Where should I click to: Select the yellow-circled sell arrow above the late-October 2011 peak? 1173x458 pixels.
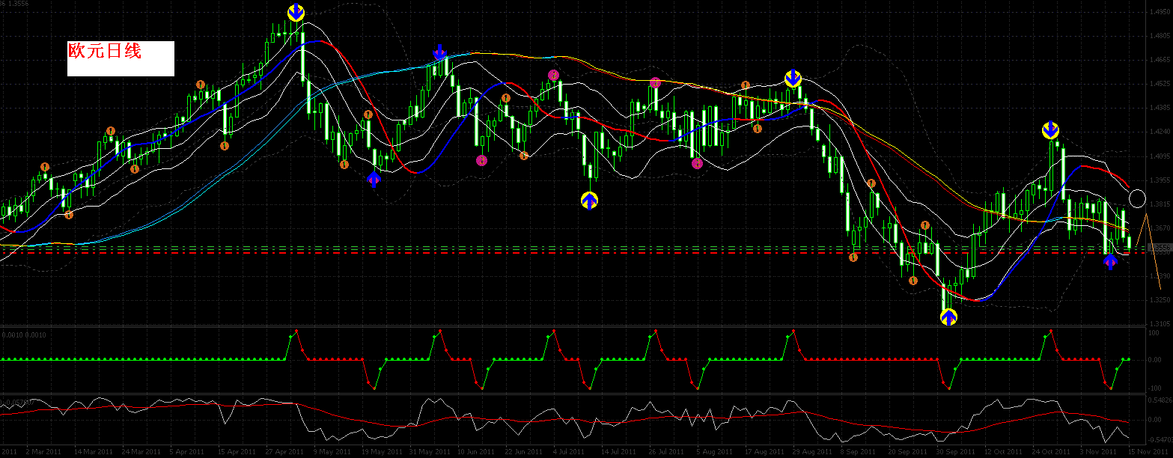(1050, 130)
